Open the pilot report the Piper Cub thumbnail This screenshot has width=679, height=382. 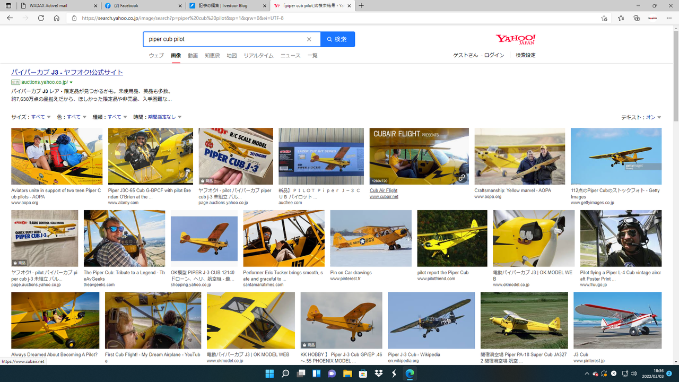coord(452,238)
